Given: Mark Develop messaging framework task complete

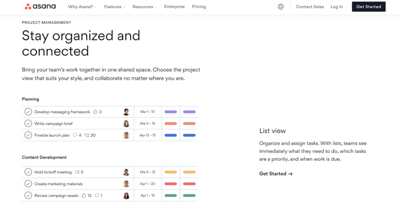Looking at the screenshot, I should (x=28, y=112).
